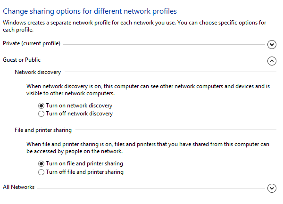The width and height of the screenshot is (283, 204).
Task: Expand the All Networks chevron
Action: pyautogui.click(x=271, y=188)
